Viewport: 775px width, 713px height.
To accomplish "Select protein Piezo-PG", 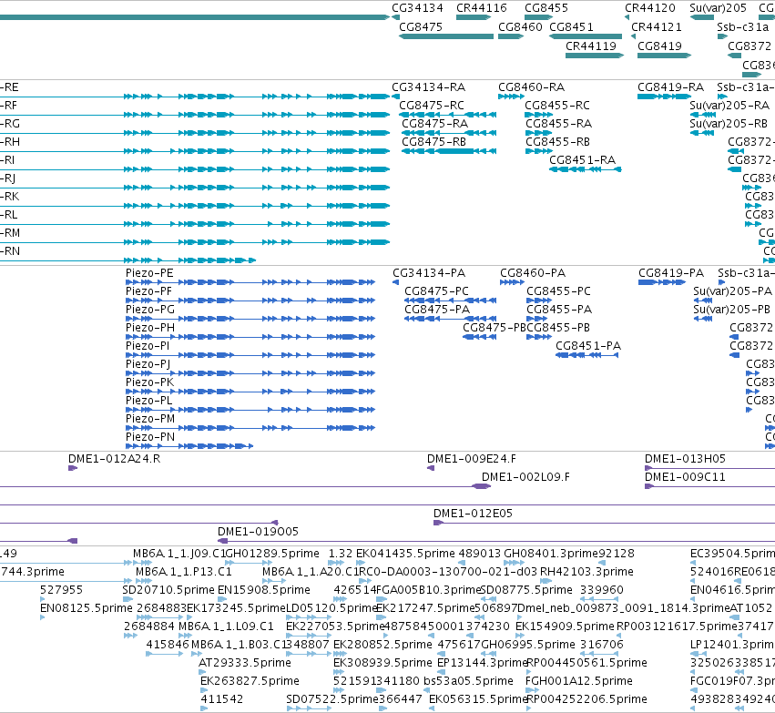I will [150, 310].
